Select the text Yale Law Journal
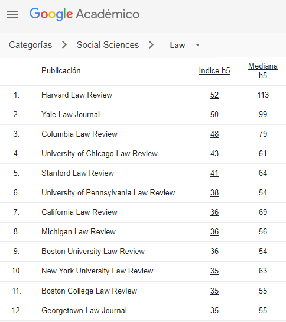Image resolution: width=286 pixels, height=322 pixels. [x=70, y=115]
